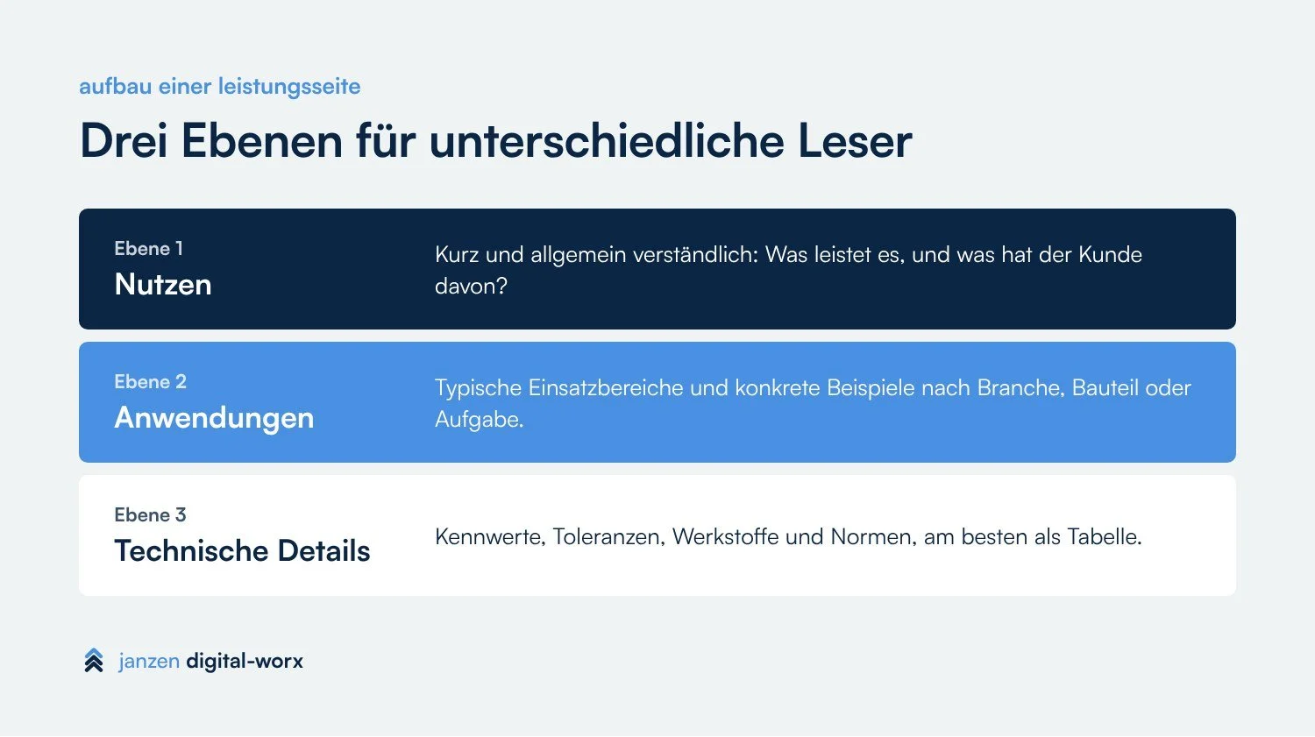Image resolution: width=1315 pixels, height=737 pixels.
Task: Click the 'Ebene 2' label
Action: [150, 382]
